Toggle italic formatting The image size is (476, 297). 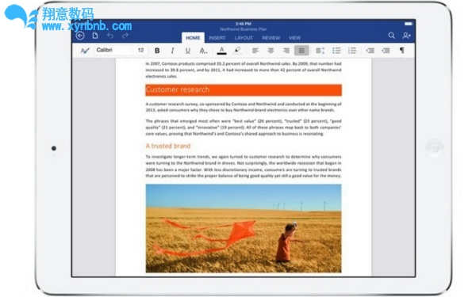pyautogui.click(x=172, y=51)
